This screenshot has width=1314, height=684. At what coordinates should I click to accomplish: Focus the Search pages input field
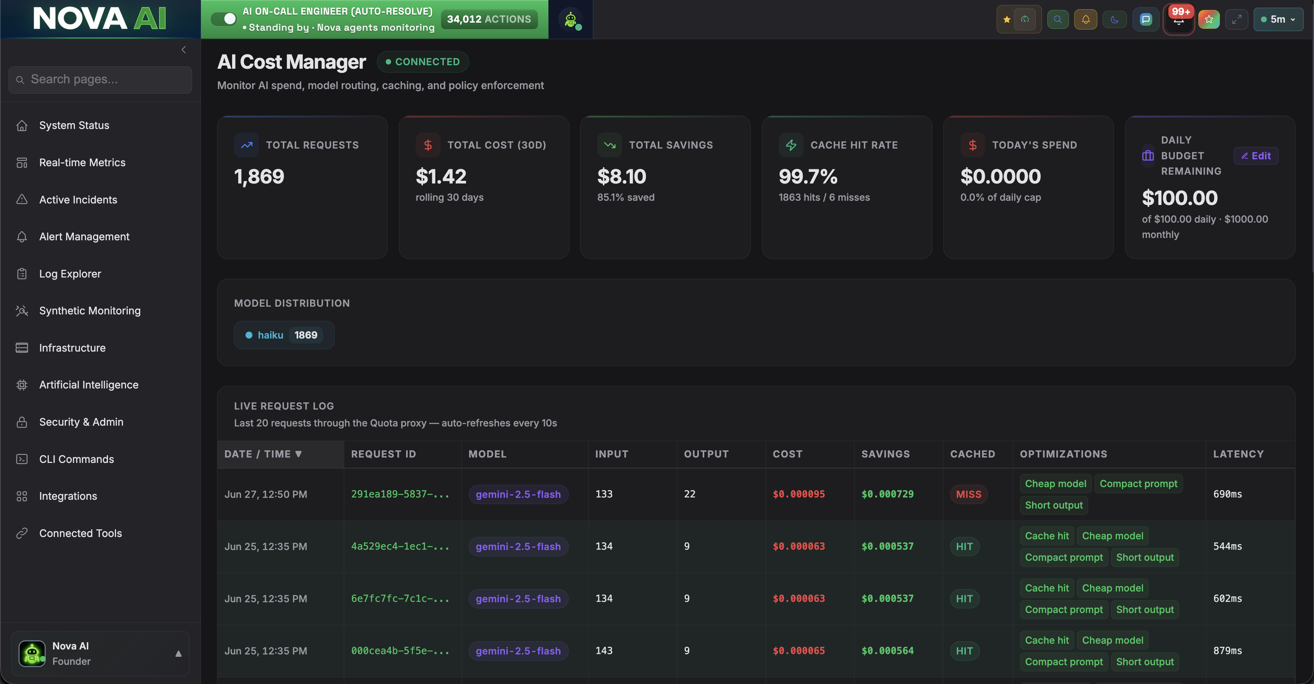(100, 79)
